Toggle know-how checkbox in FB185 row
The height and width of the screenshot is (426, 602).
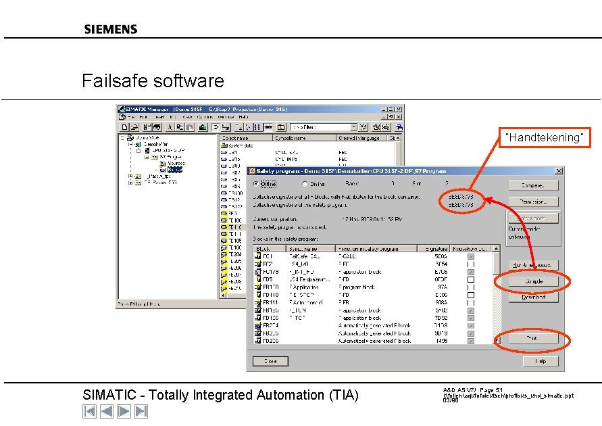(x=471, y=310)
